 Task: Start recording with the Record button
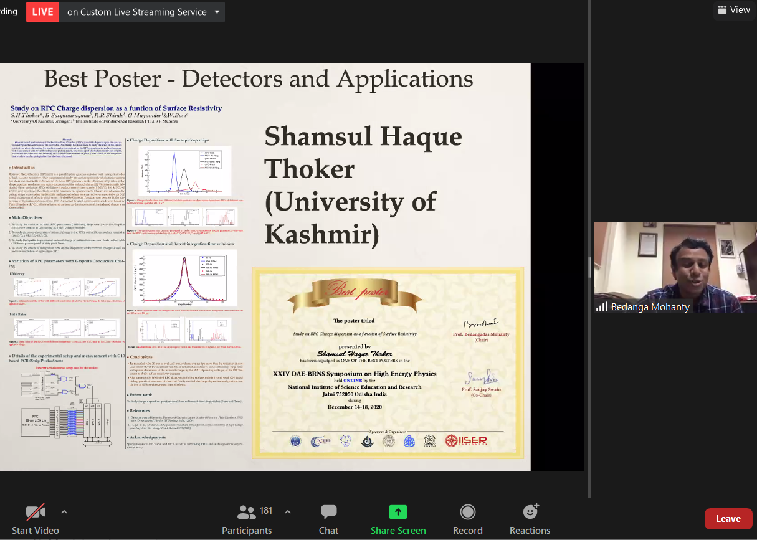coord(468,520)
